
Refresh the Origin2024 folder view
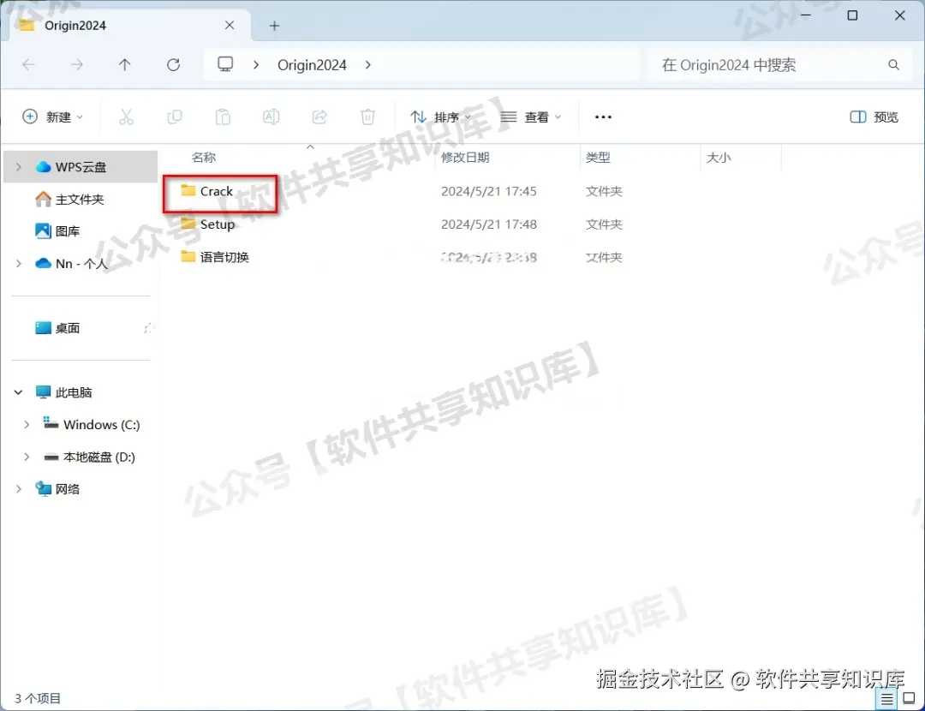(173, 64)
